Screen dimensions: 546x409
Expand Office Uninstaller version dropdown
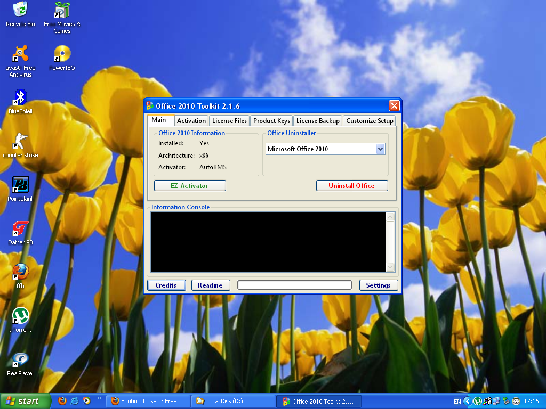(x=380, y=149)
